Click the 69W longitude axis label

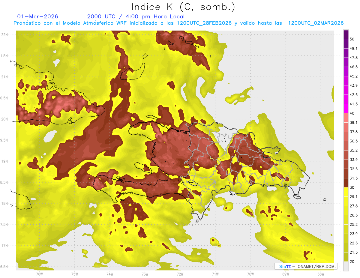pos(286,274)
